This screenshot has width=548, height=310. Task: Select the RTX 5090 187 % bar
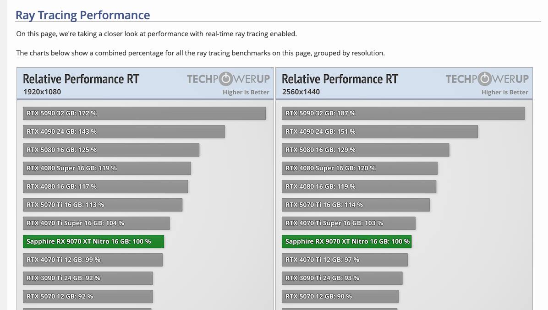click(403, 114)
